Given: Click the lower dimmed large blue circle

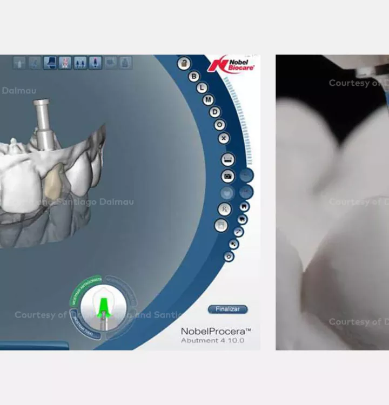Looking at the screenshot, I should pos(246,192).
